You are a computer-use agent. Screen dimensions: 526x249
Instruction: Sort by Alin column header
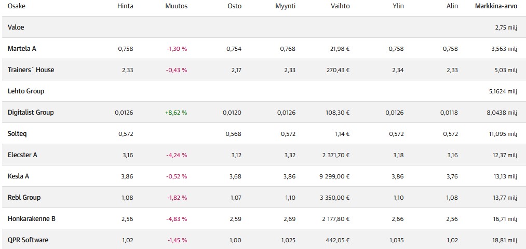pos(452,6)
